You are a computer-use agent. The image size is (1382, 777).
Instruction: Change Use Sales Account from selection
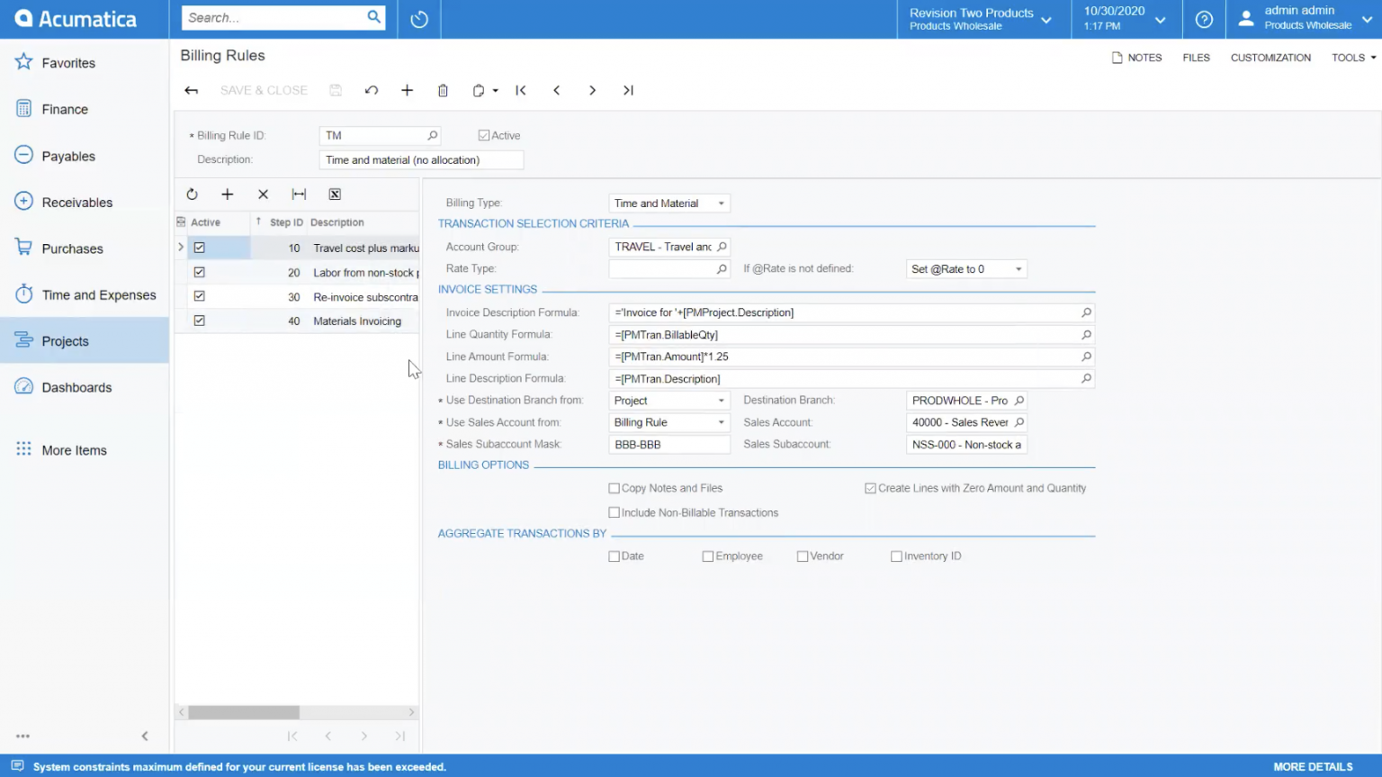[720, 421]
